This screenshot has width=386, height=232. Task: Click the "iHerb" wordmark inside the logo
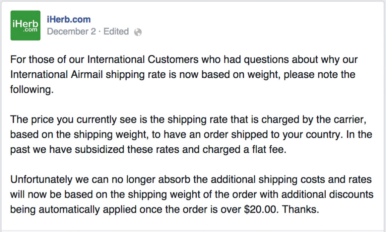25,24
